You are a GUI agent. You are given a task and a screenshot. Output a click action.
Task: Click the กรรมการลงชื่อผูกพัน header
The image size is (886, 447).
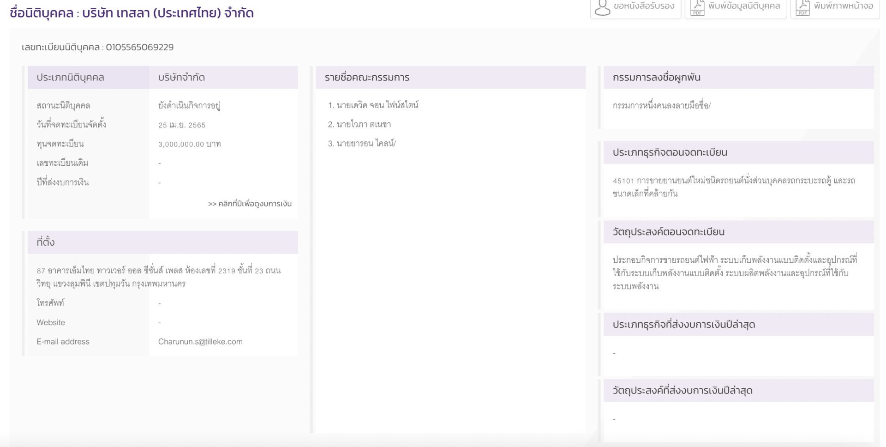(x=738, y=77)
